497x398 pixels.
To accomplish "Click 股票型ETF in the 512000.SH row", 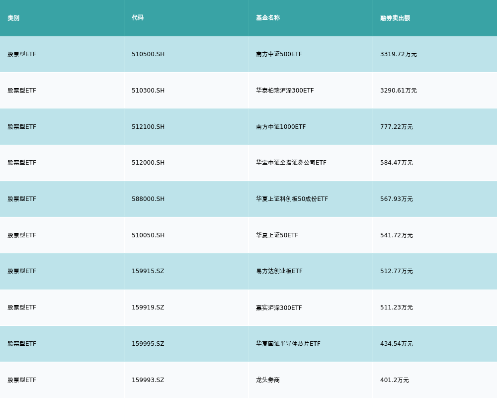I will pos(22,163).
